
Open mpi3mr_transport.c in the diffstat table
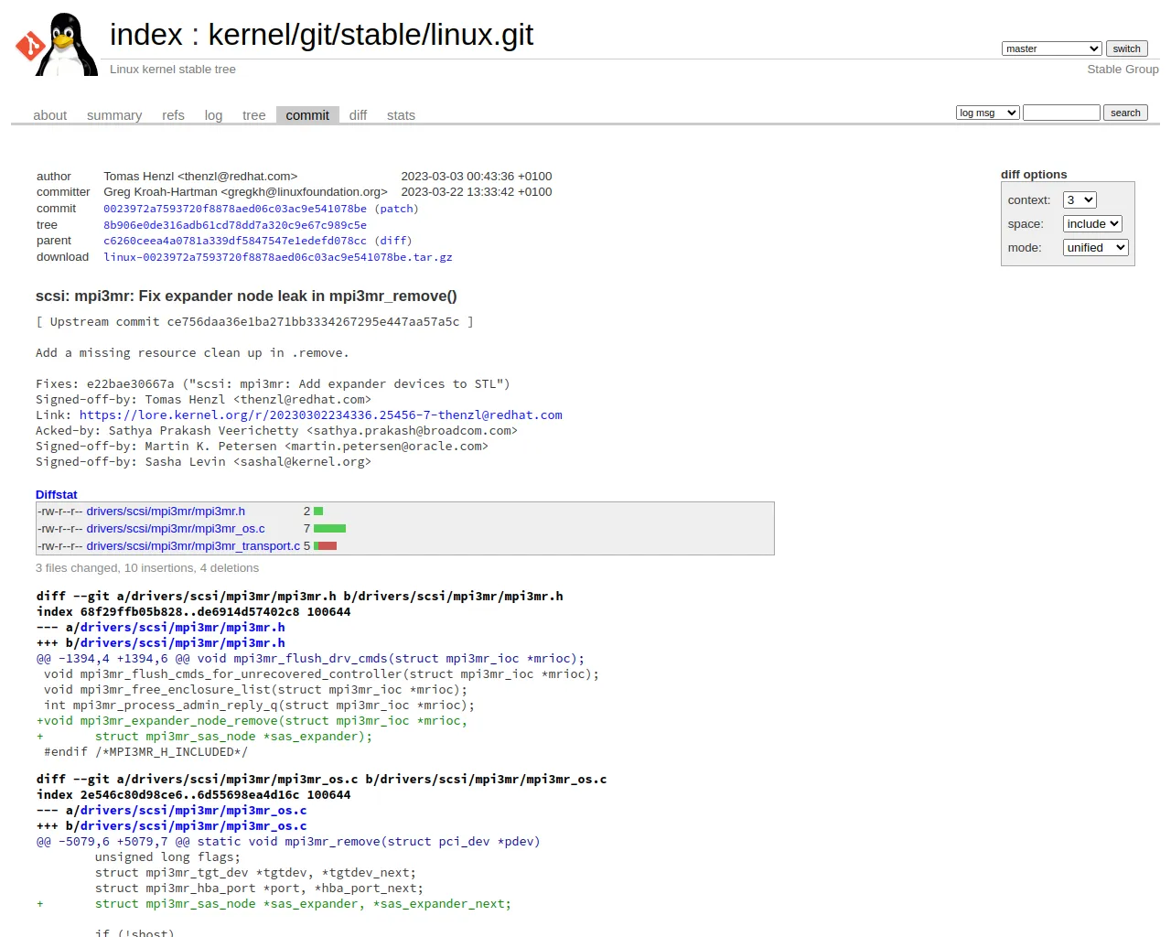click(x=193, y=546)
